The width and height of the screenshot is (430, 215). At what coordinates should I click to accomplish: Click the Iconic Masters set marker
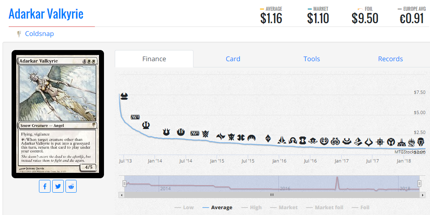[391, 142]
